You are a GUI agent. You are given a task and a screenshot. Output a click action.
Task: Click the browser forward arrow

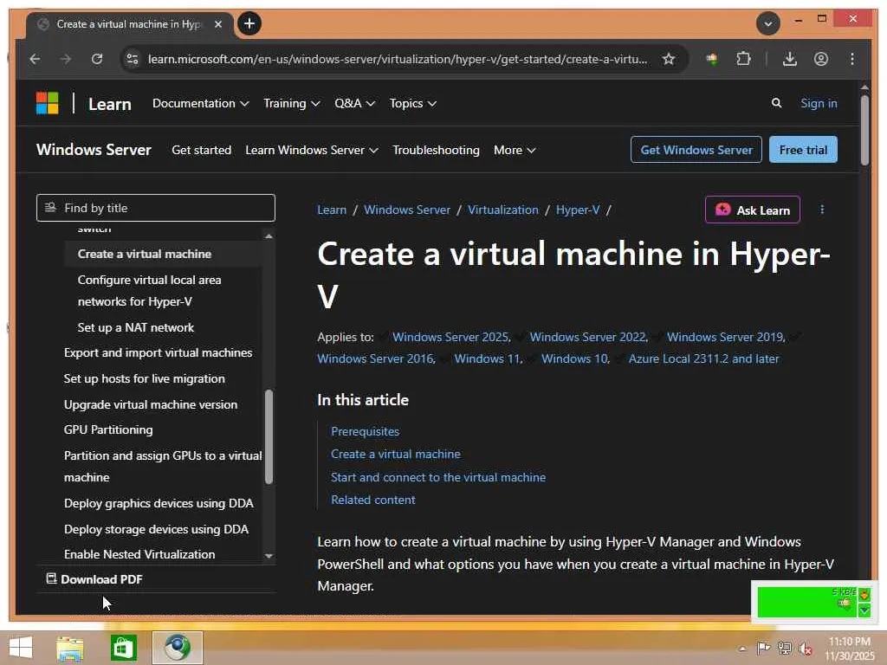(x=66, y=59)
